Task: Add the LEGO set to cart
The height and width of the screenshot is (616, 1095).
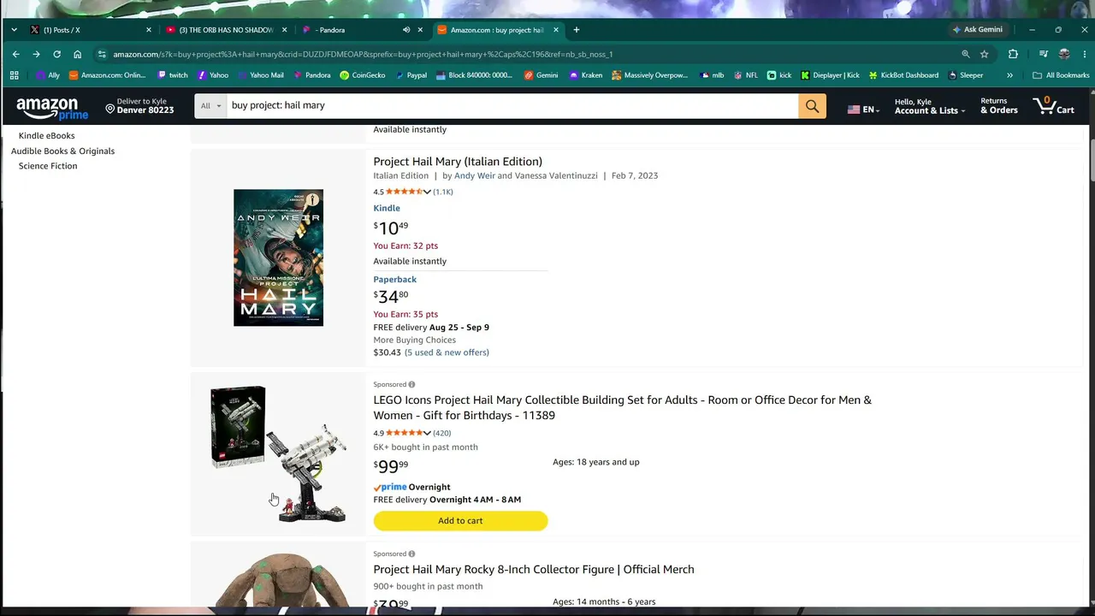Action: 460,521
